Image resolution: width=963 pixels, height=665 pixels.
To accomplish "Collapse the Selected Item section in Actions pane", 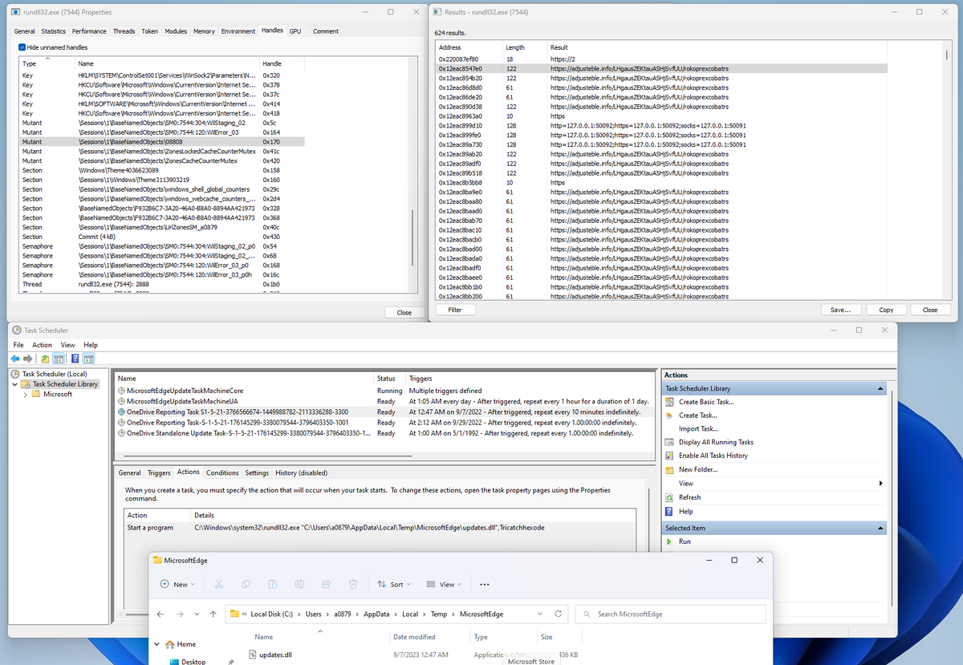I will point(882,528).
